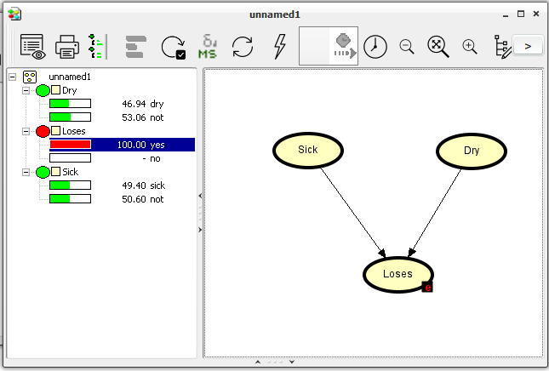Select the '50.60 not' state under Sick
This screenshot has height=371, width=549.
pyautogui.click(x=143, y=199)
